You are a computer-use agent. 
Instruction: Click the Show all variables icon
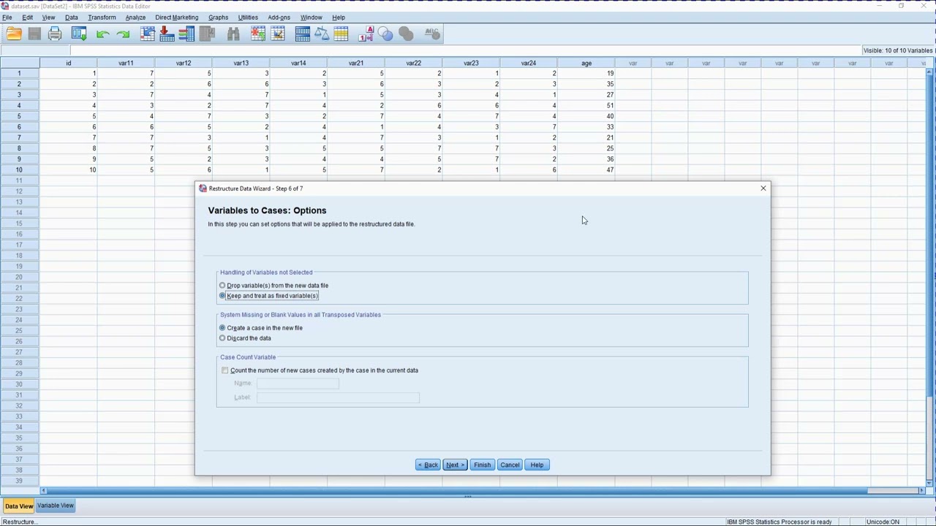click(x=406, y=34)
